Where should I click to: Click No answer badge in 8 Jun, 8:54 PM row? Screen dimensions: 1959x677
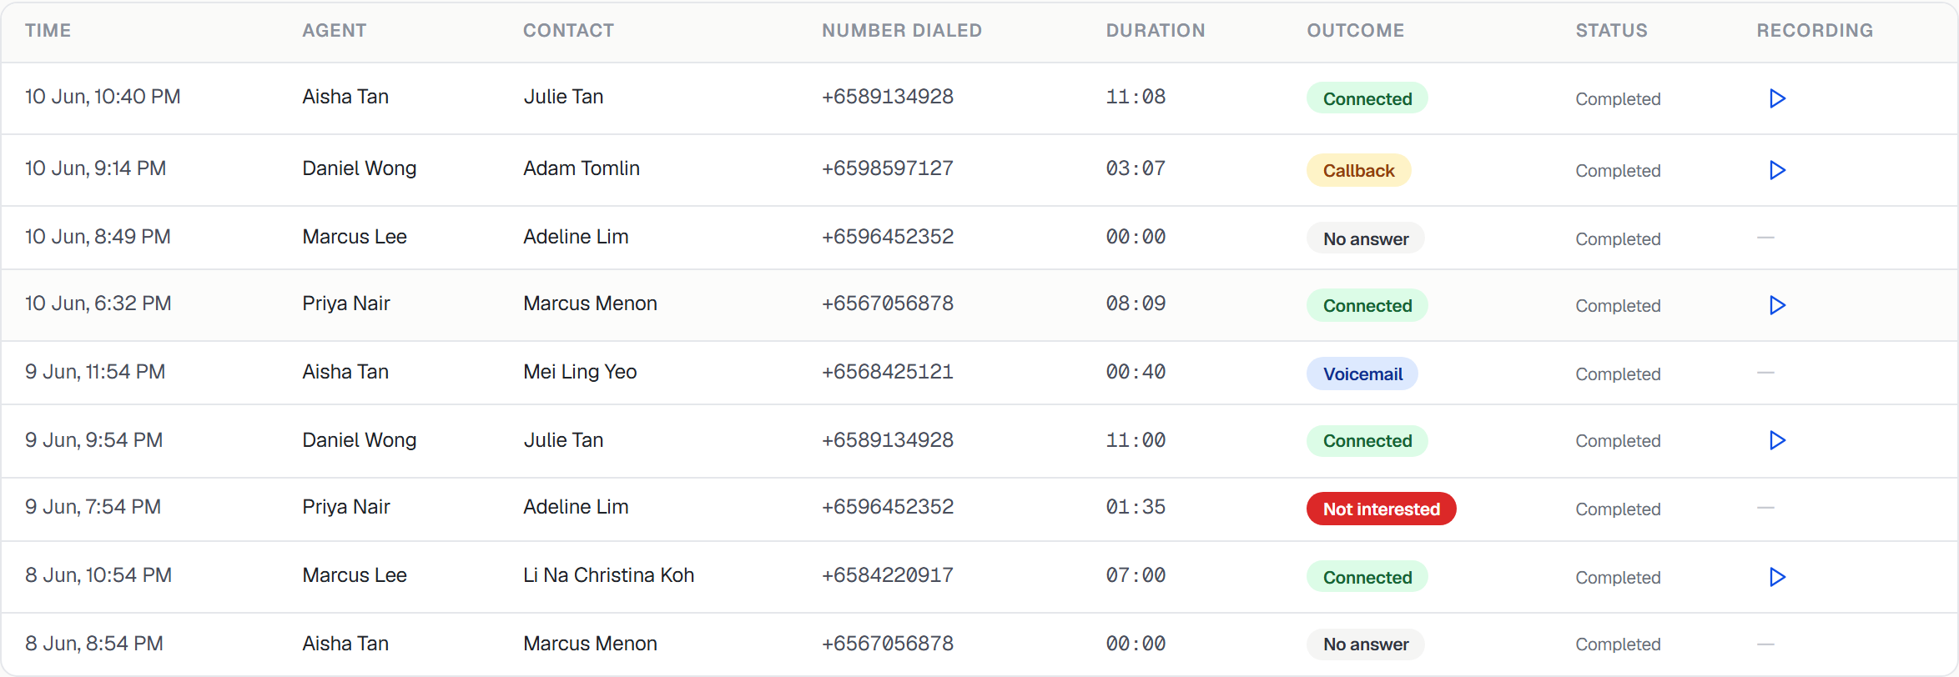click(x=1365, y=644)
